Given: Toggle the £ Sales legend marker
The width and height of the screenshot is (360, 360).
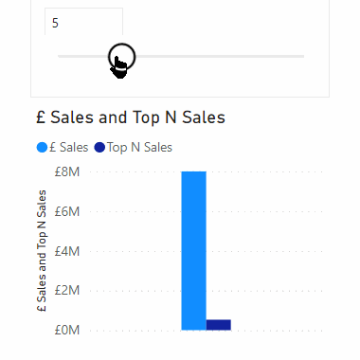Looking at the screenshot, I should pos(42,148).
